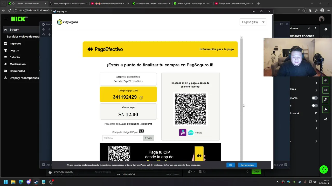Click the streamer webcam preview

[298, 57]
